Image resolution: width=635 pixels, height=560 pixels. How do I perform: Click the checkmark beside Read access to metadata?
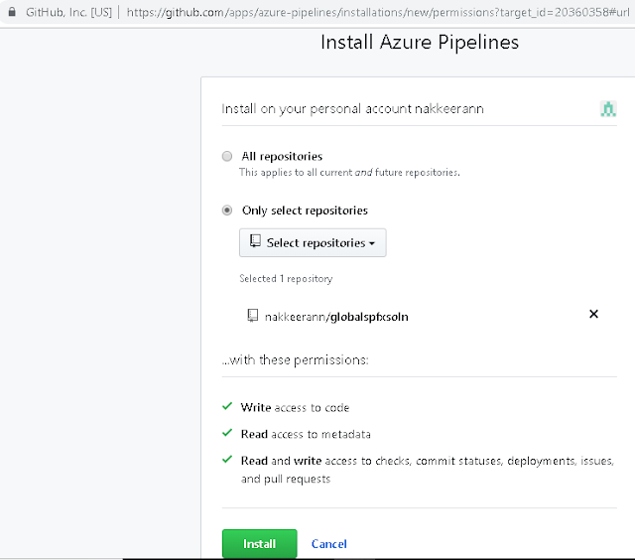(x=227, y=434)
